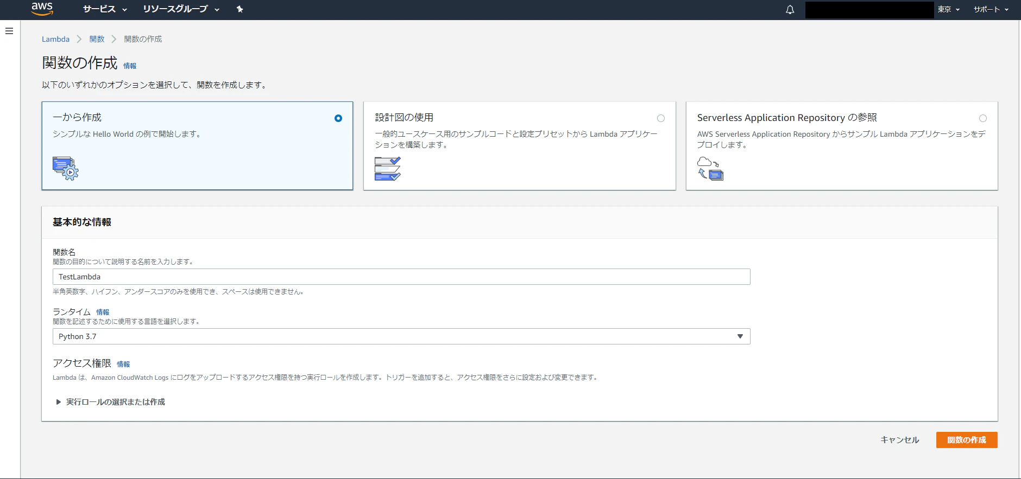Open the Python 3.7 runtime dropdown
The width and height of the screenshot is (1021, 479).
401,336
